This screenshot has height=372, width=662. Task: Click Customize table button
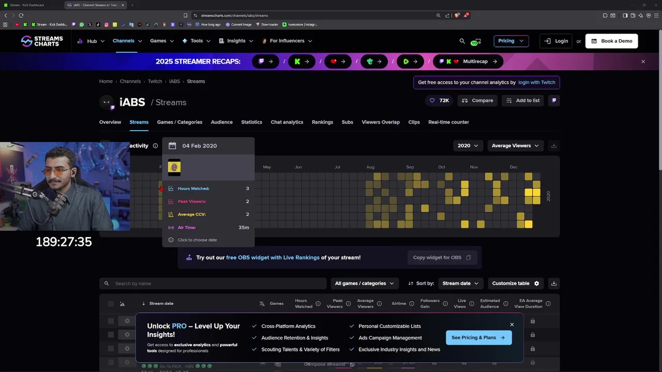(516, 283)
